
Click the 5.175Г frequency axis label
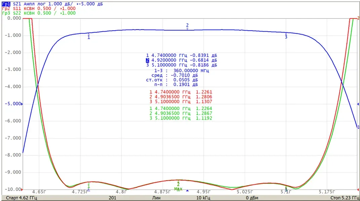pyautogui.click(x=327, y=192)
